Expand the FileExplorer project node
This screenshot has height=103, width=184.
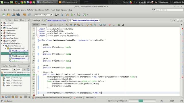[x=2, y=31]
